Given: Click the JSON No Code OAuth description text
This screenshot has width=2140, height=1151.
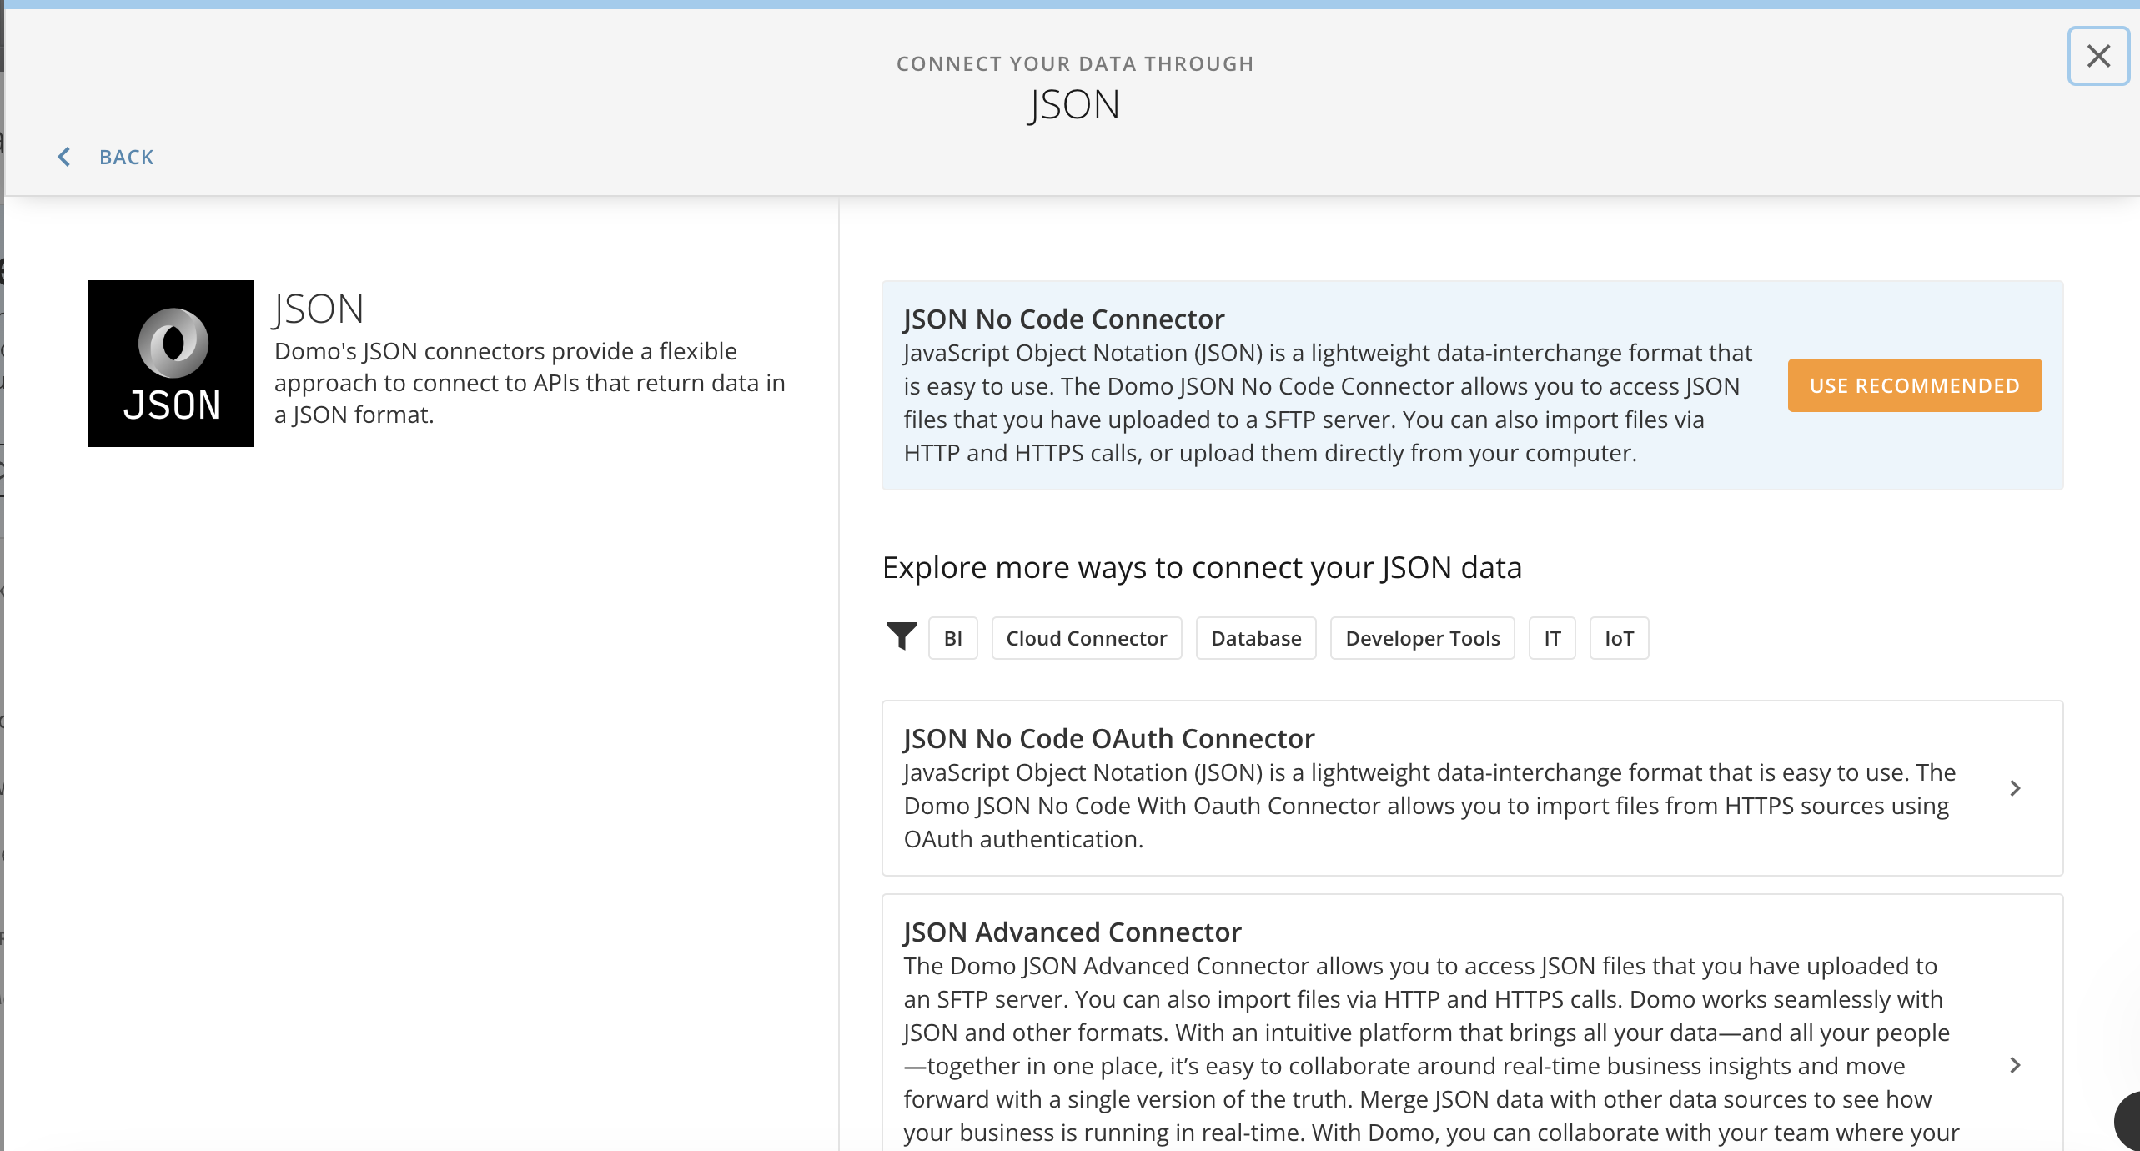Looking at the screenshot, I should pyautogui.click(x=1426, y=806).
